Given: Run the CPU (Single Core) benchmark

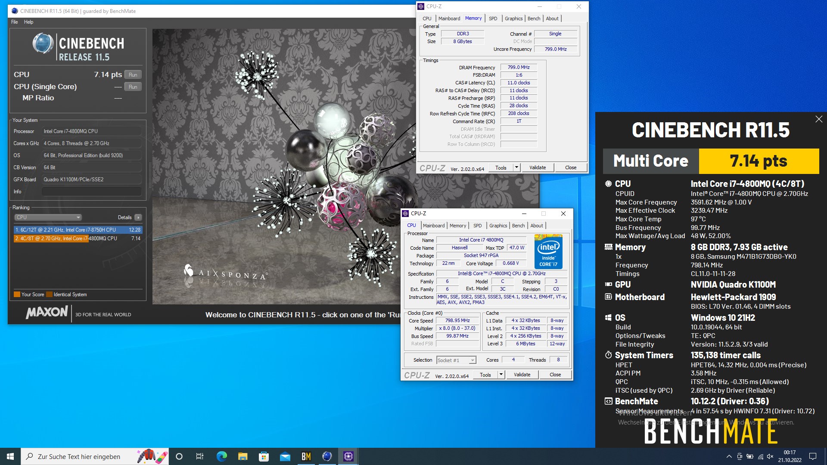Looking at the screenshot, I should (133, 87).
